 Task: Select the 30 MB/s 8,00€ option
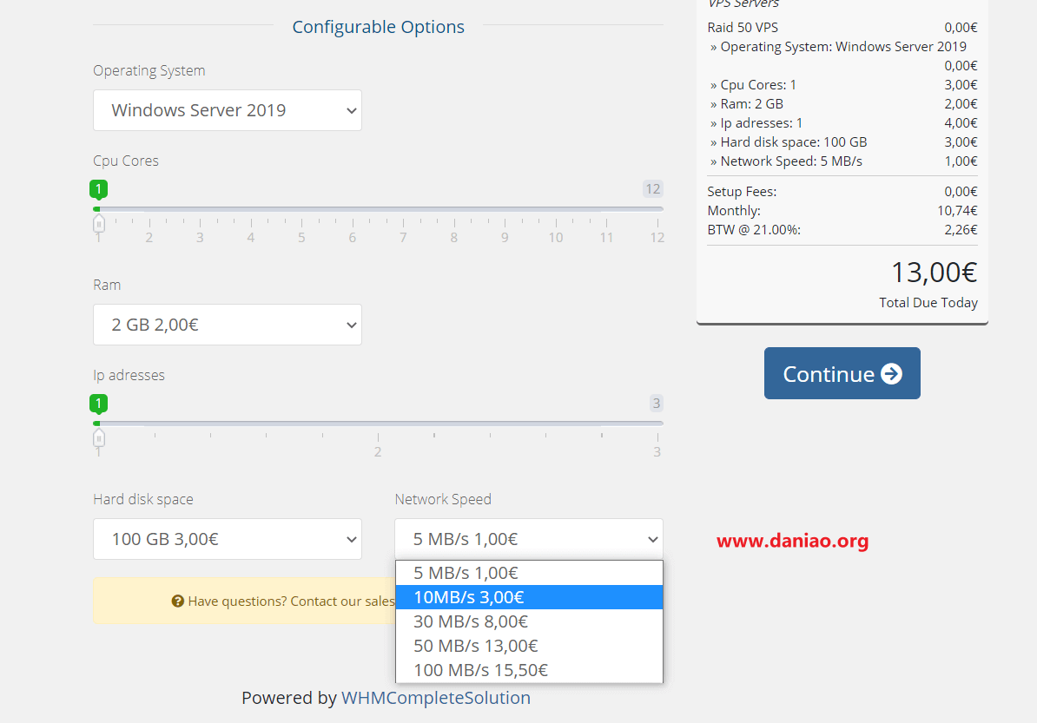coord(529,622)
